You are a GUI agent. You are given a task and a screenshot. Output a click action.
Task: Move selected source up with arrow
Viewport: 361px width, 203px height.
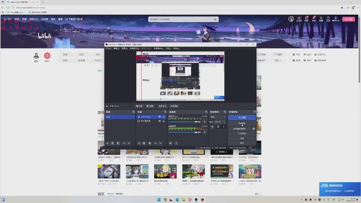(156, 143)
